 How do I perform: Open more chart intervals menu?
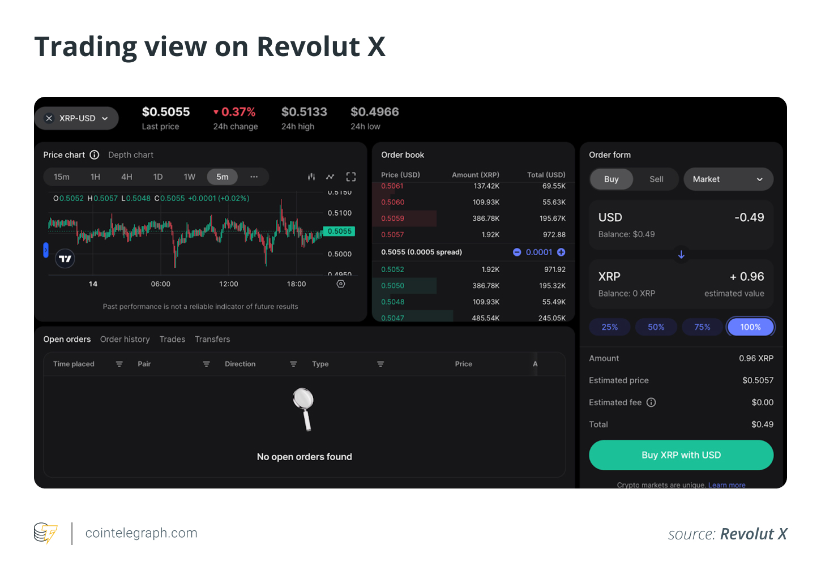pos(254,177)
